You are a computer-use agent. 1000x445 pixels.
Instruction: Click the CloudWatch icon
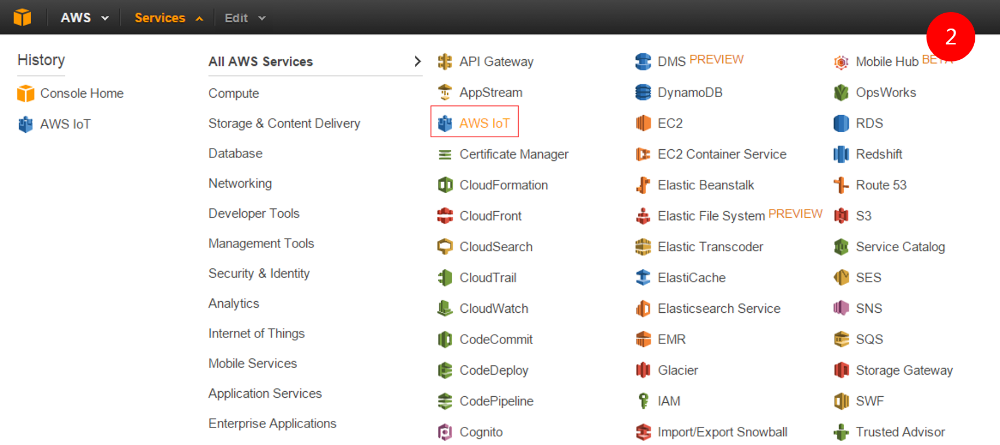click(x=445, y=308)
